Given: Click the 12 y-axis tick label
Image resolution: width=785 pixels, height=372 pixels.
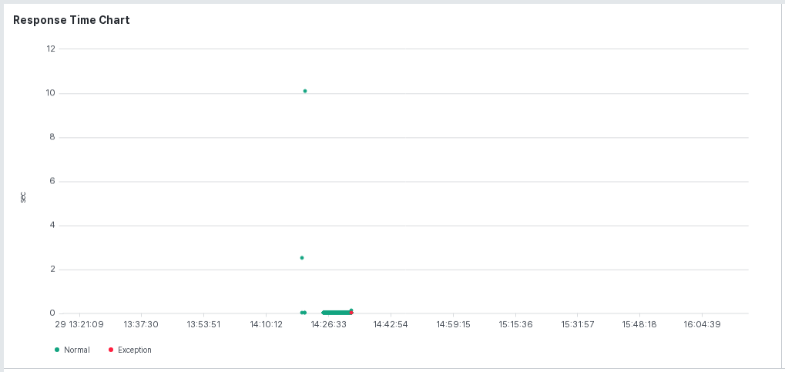Looking at the screenshot, I should click(50, 49).
